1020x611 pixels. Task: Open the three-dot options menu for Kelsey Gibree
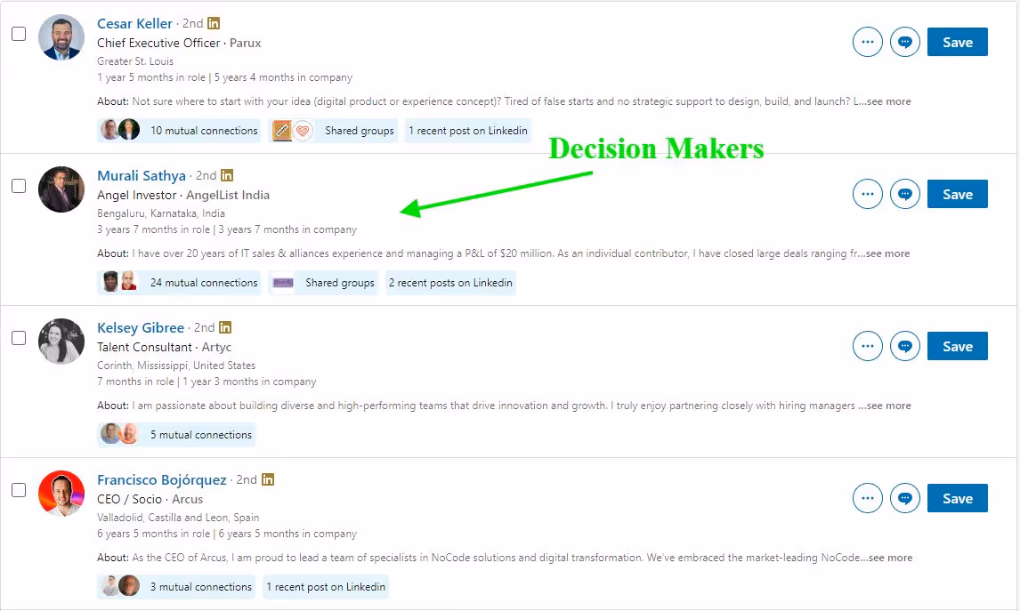pyautogui.click(x=867, y=346)
